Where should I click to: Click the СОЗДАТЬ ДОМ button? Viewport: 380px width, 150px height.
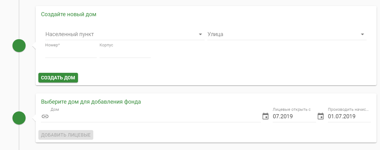tap(58, 78)
